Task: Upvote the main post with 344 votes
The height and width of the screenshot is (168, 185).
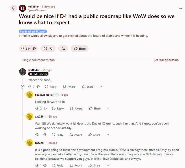Action: 23,48
